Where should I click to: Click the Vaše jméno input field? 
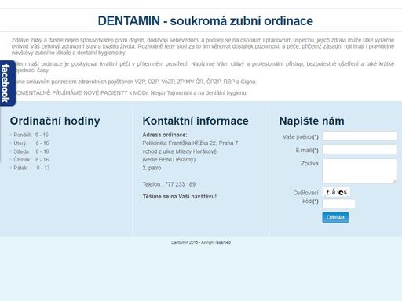[360, 136]
